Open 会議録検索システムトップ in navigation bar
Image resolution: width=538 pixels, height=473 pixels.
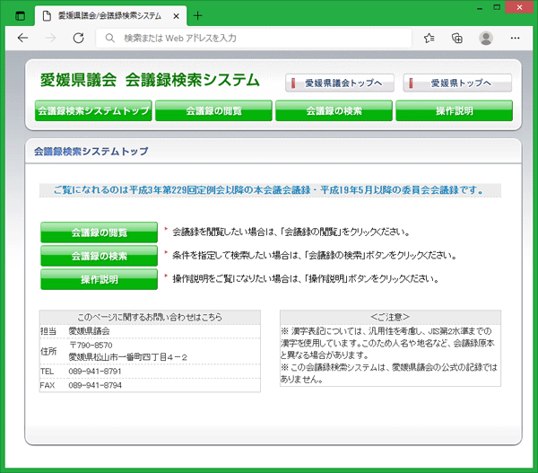(93, 110)
